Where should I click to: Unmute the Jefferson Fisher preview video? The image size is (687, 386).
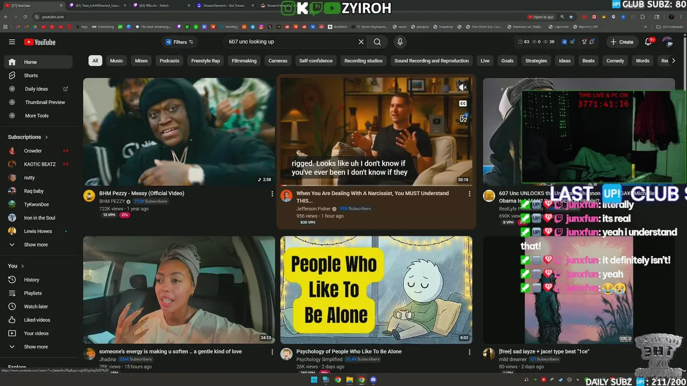point(463,87)
